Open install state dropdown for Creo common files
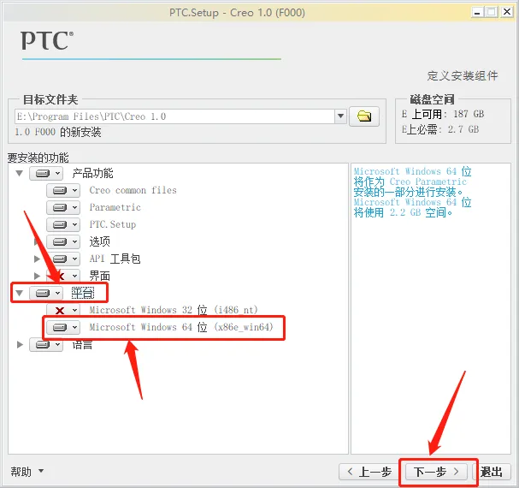Screen dimensions: 519x488 click(x=63, y=190)
